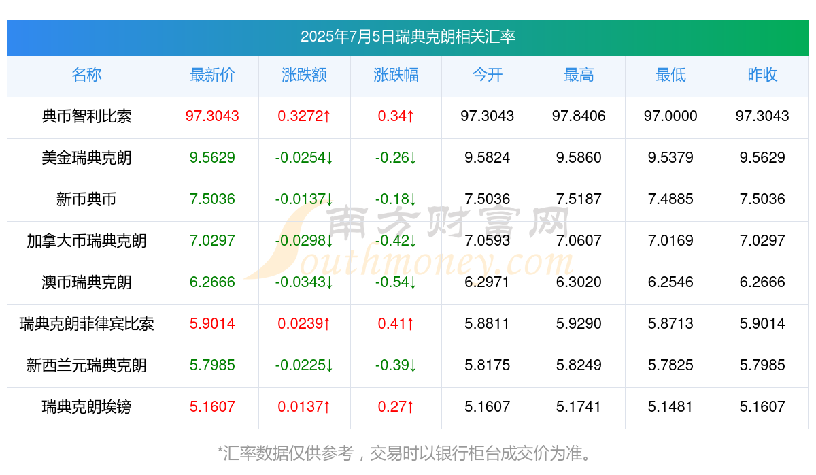
Task: Click the opening value 5.8811
Action: click(488, 324)
